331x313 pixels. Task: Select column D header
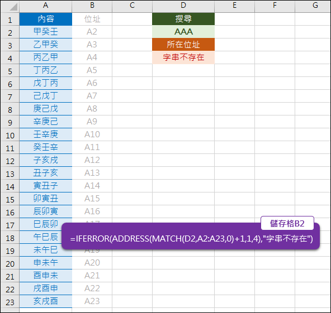coord(183,6)
